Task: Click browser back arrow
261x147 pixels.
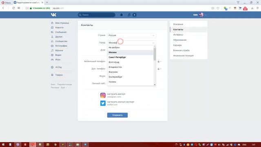Action: 3,8
